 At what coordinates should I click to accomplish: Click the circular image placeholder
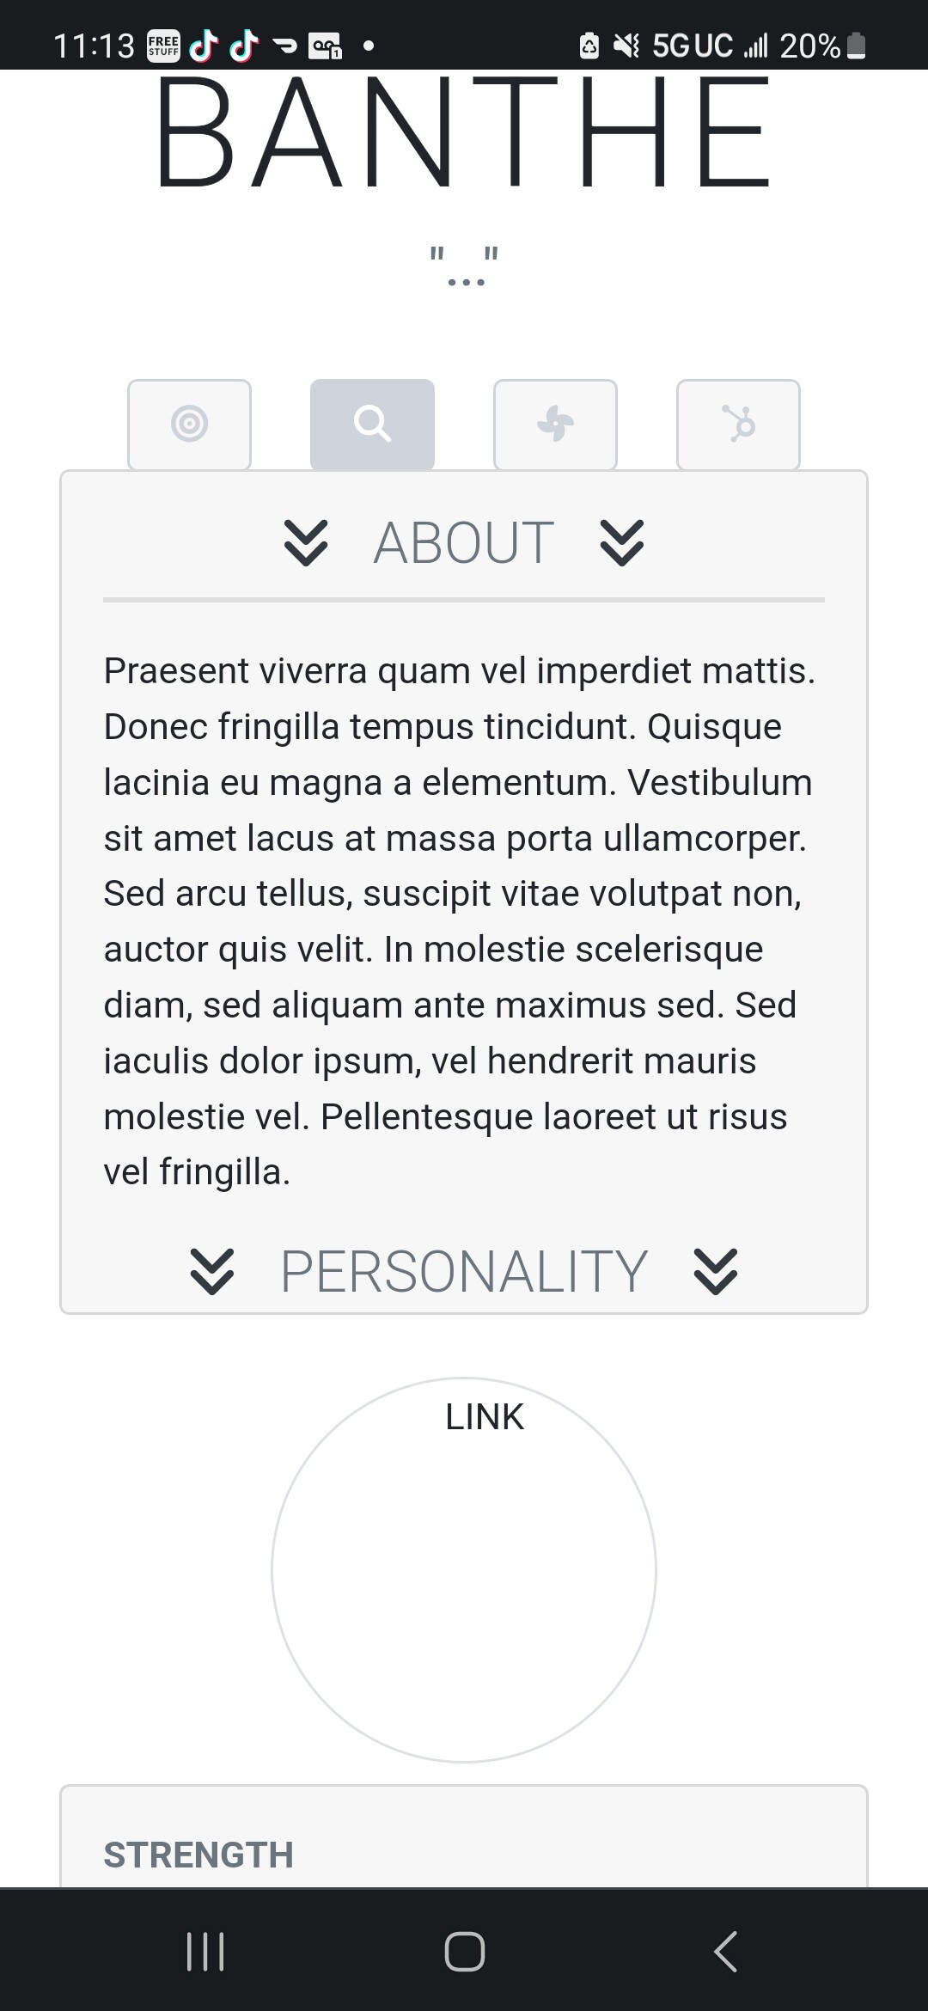(464, 1570)
